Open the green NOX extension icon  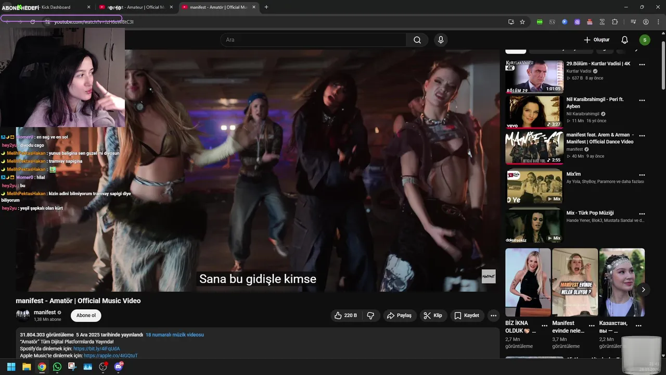tap(540, 22)
